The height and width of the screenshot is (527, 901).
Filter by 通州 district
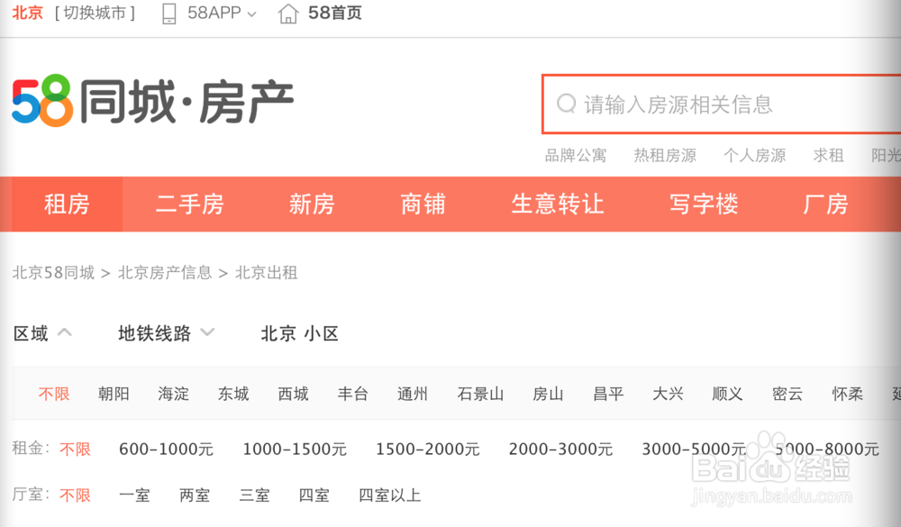[413, 394]
